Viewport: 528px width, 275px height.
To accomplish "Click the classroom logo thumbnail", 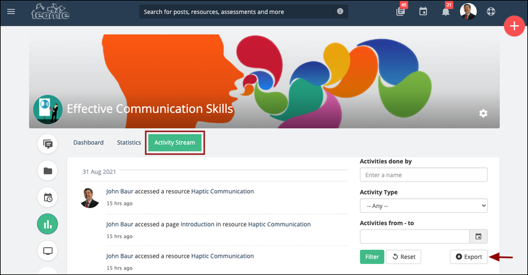I will click(x=48, y=110).
